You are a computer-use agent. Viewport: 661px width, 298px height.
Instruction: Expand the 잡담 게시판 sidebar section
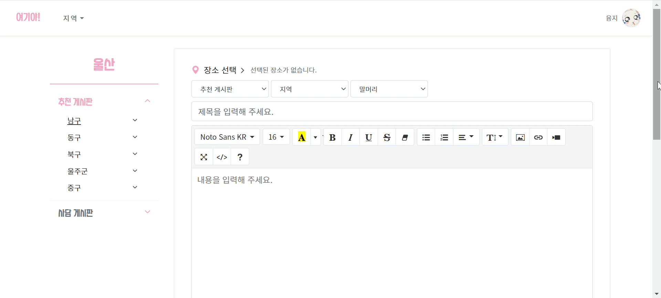(x=147, y=212)
